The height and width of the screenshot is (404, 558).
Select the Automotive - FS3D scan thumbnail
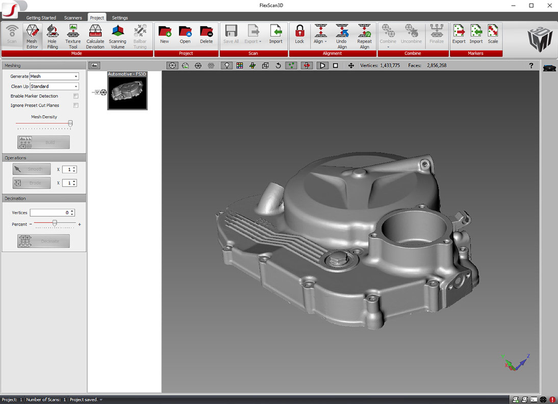[x=127, y=92]
